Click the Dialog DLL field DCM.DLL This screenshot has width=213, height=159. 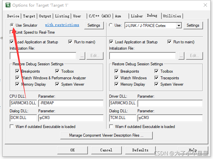[23, 118]
